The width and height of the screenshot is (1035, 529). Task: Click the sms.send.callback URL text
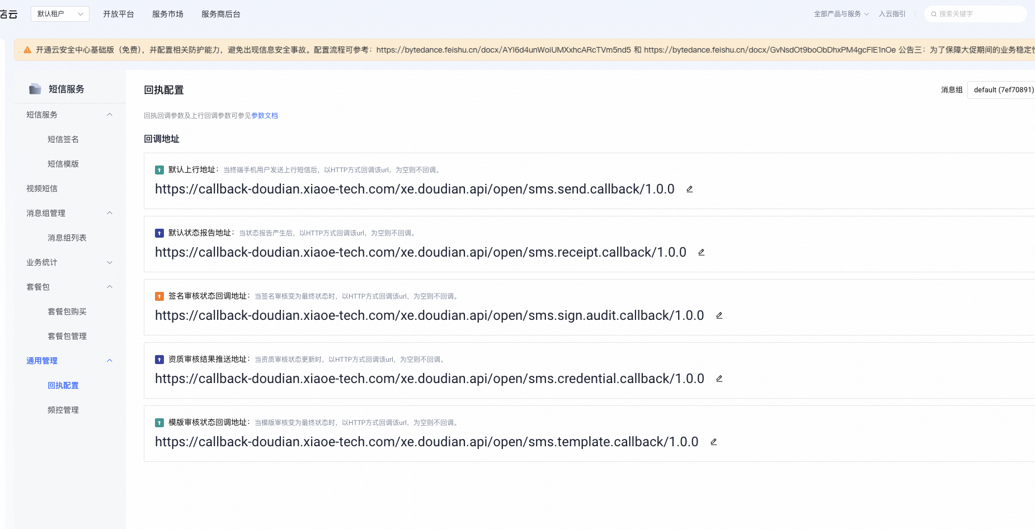click(x=415, y=189)
